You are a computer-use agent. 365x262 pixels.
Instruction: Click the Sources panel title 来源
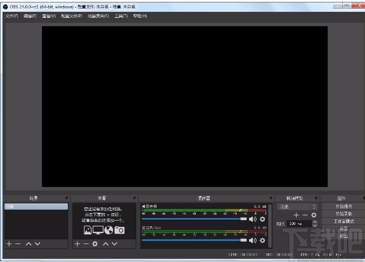tap(102, 198)
